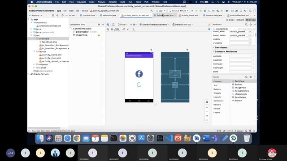Zoom out with the minus icon on canvas

tap(207, 111)
